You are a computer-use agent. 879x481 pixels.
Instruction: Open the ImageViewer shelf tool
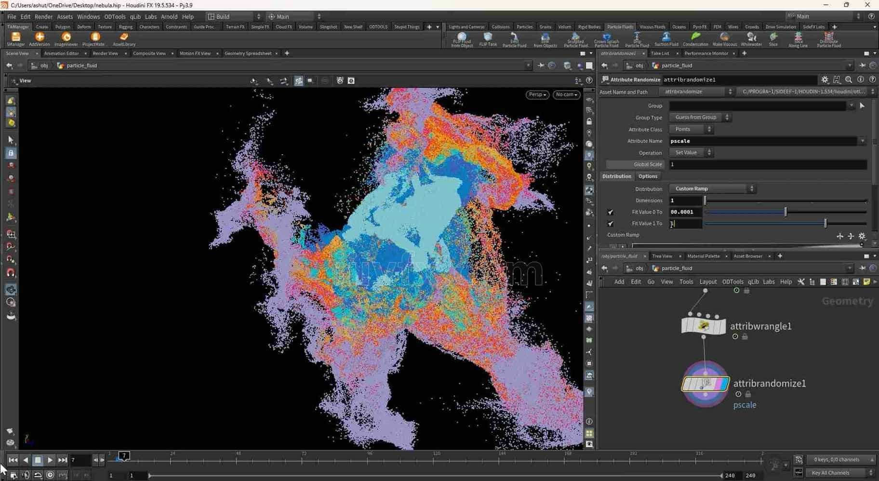[x=66, y=39]
